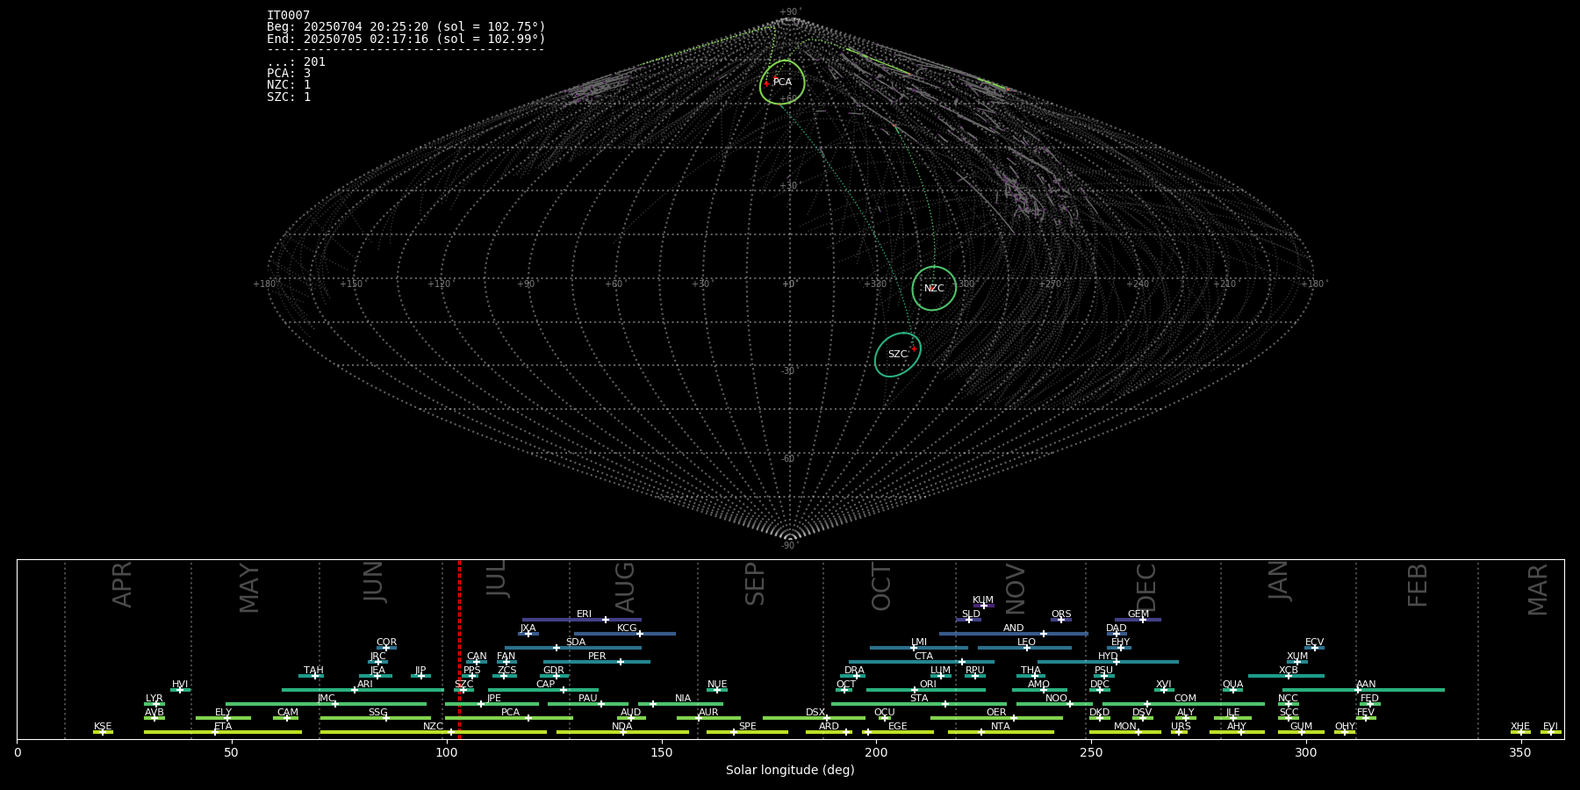Click the KSE shower label in the timeline
The height and width of the screenshot is (790, 1580).
coord(103,726)
